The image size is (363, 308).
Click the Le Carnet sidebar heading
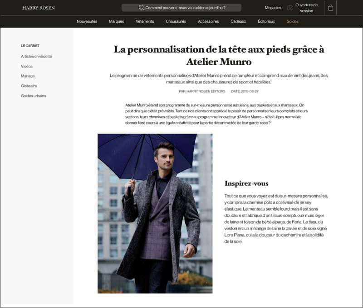coord(30,46)
